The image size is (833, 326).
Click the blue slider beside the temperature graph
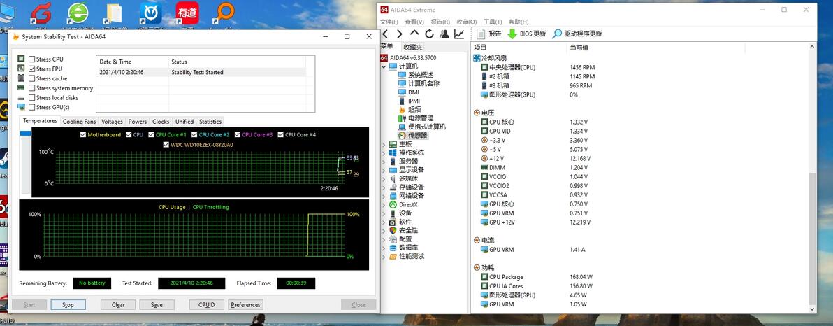tap(25, 134)
